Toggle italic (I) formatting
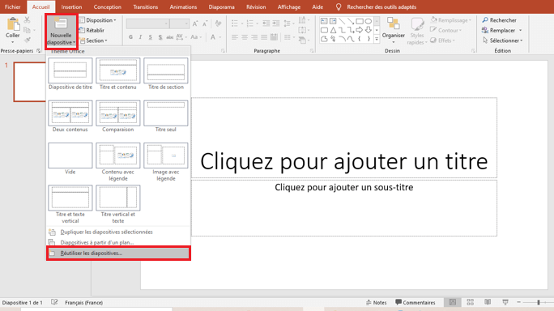The image size is (554, 311). click(140, 37)
